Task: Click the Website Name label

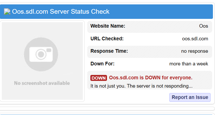Action: [x=108, y=26]
